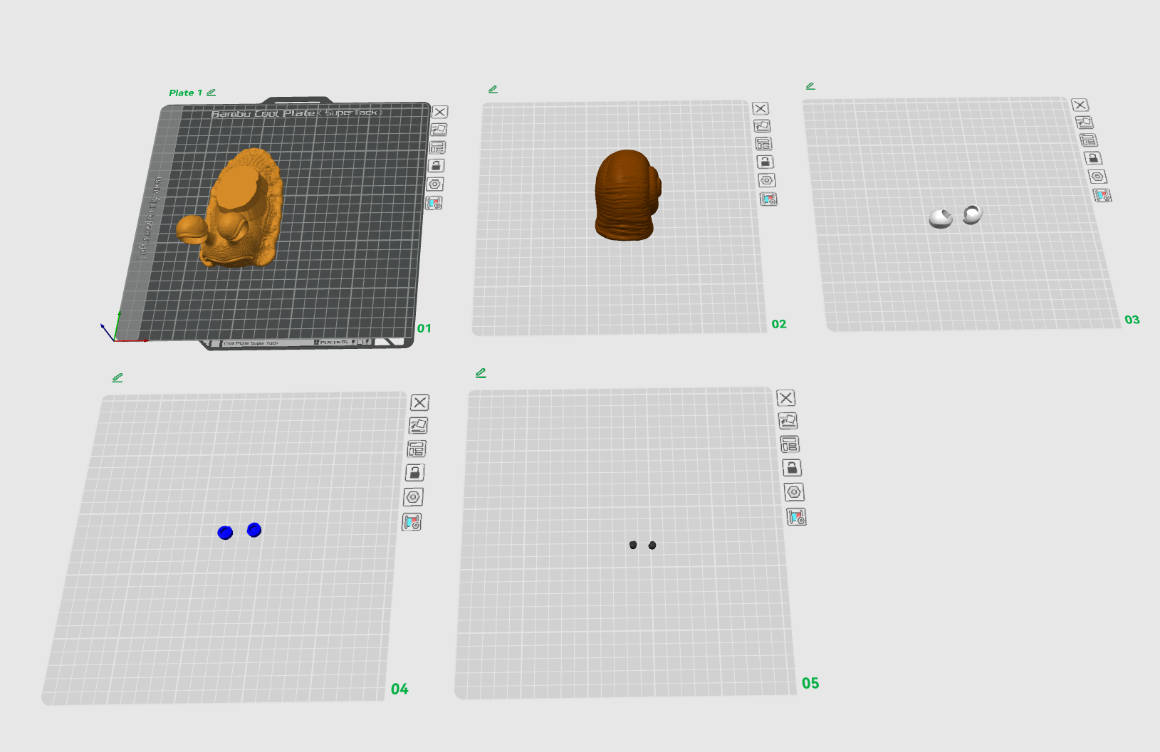Open plate 04 settings hexagon icon
Viewport: 1160px width, 752px height.
tap(414, 497)
